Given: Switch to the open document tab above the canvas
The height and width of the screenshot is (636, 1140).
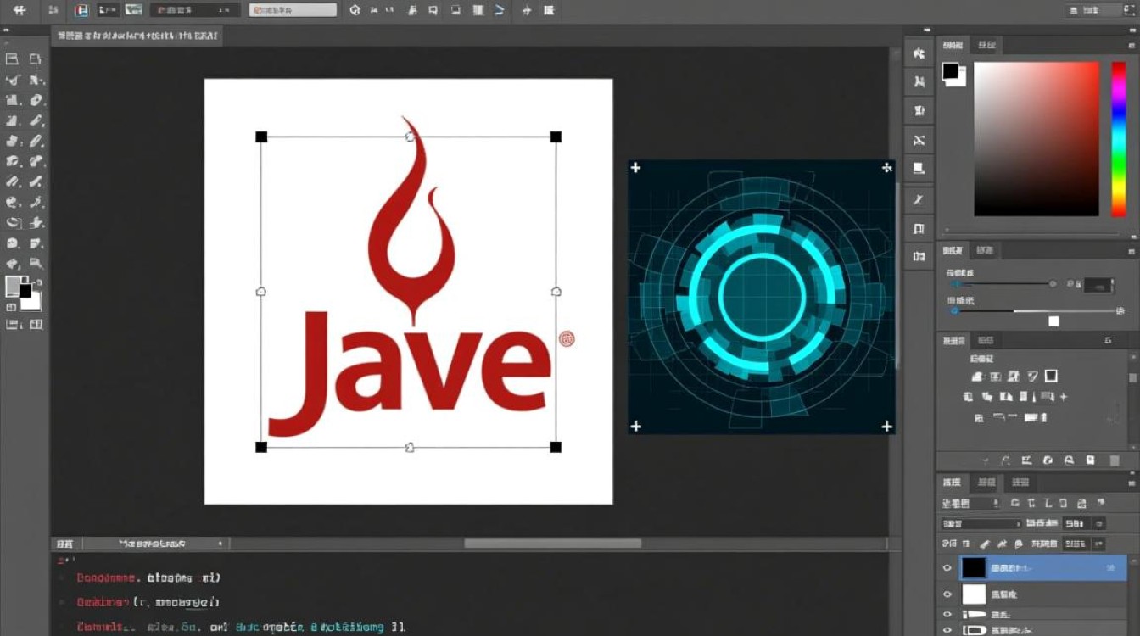Looking at the screenshot, I should click(136, 36).
